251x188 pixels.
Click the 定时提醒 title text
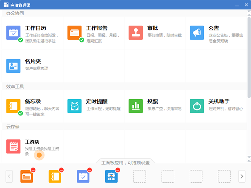click(x=97, y=101)
